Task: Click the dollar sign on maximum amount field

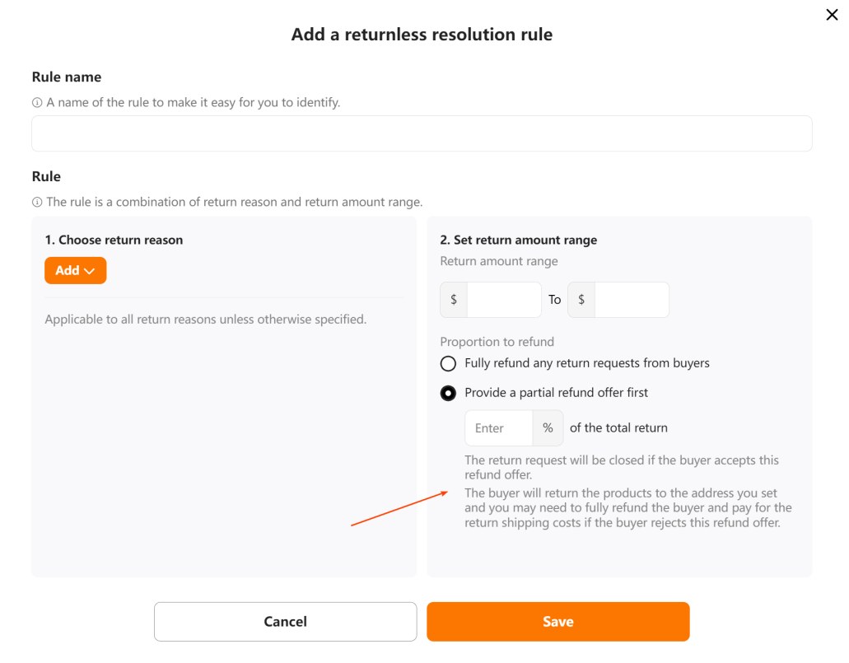Action: [581, 300]
